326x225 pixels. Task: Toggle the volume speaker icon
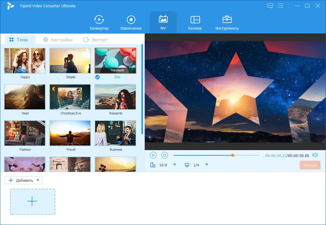315,155
